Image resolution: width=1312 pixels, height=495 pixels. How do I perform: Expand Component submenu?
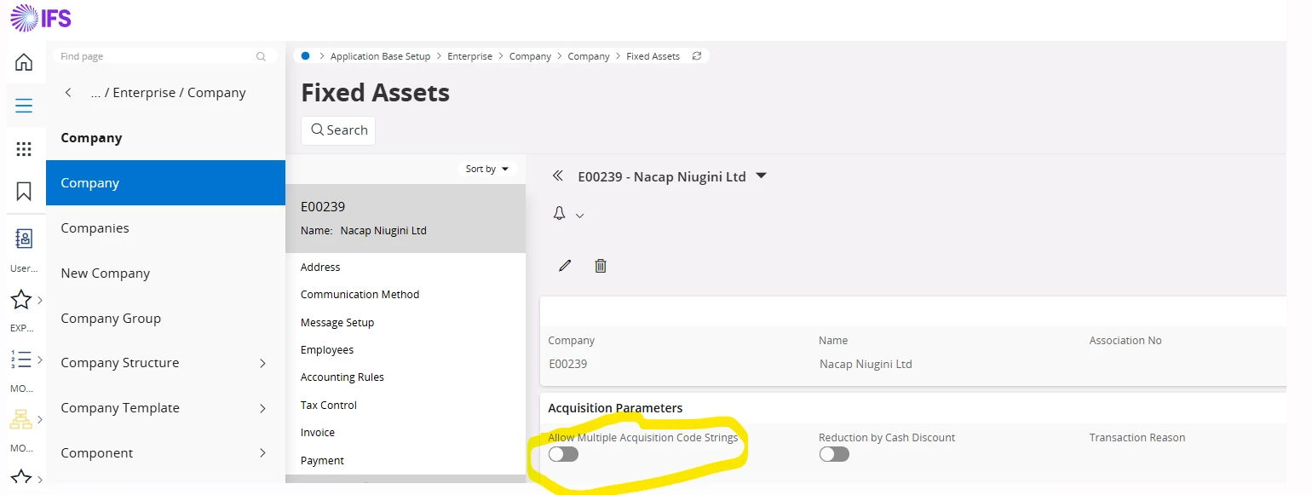click(262, 453)
